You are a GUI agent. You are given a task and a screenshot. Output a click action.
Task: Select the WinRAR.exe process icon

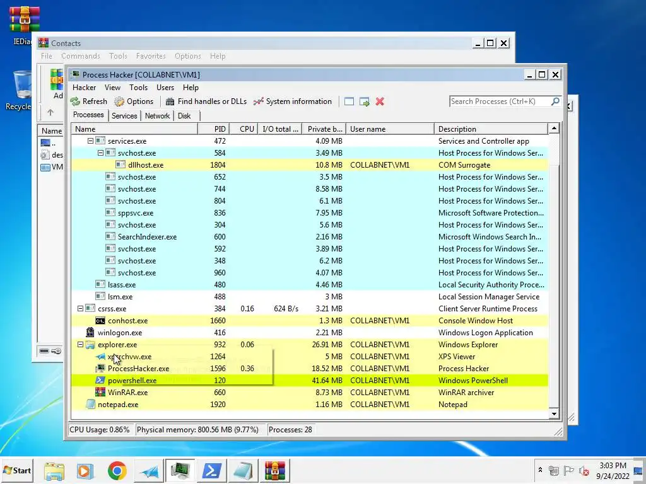click(x=100, y=392)
